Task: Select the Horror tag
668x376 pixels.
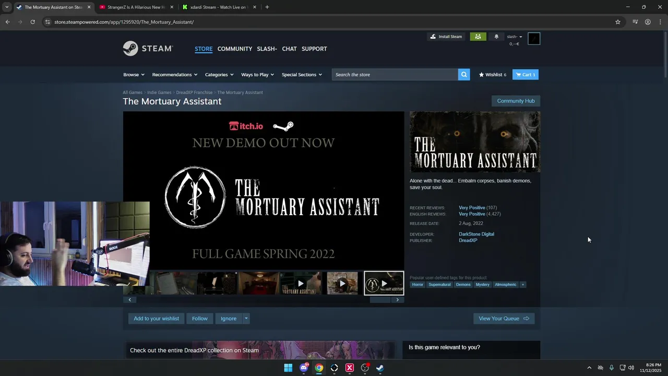Action: (x=417, y=285)
